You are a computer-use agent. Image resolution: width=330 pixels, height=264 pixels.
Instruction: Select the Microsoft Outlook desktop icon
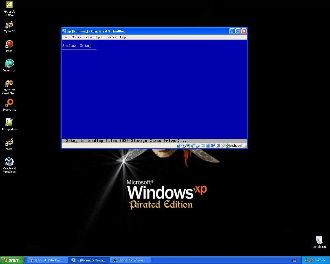point(9,9)
